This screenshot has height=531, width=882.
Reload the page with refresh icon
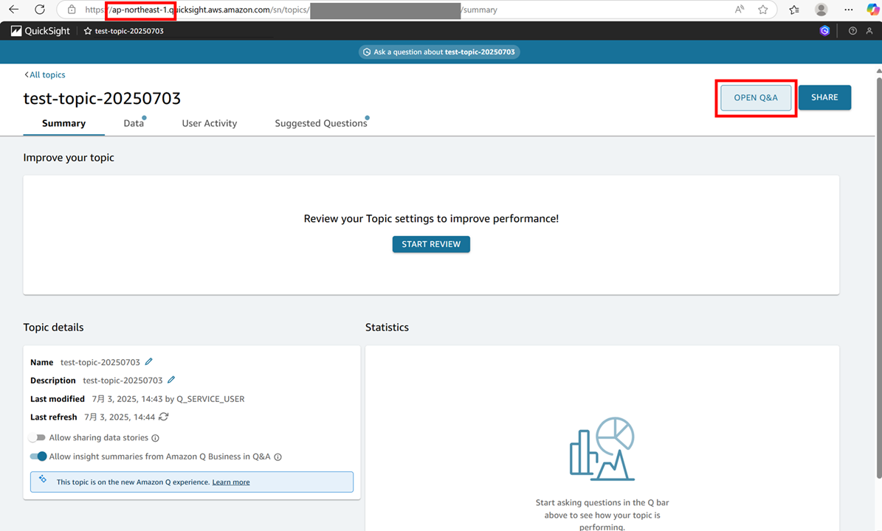[39, 9]
